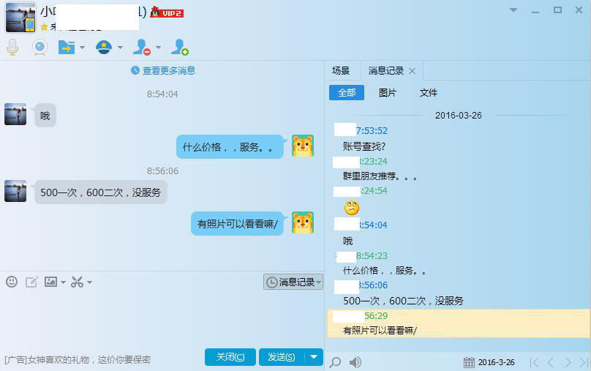Click the screenshot scissors tool
The width and height of the screenshot is (591, 371).
pos(77,282)
